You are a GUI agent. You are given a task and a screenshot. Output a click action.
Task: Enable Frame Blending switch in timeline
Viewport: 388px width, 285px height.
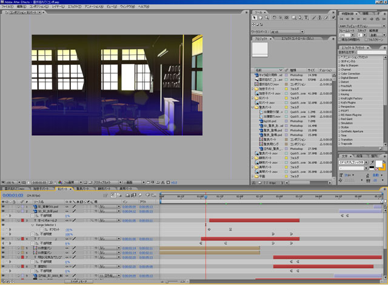[133, 195]
